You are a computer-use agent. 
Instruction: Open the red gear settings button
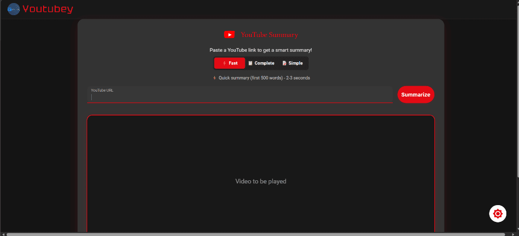(498, 214)
